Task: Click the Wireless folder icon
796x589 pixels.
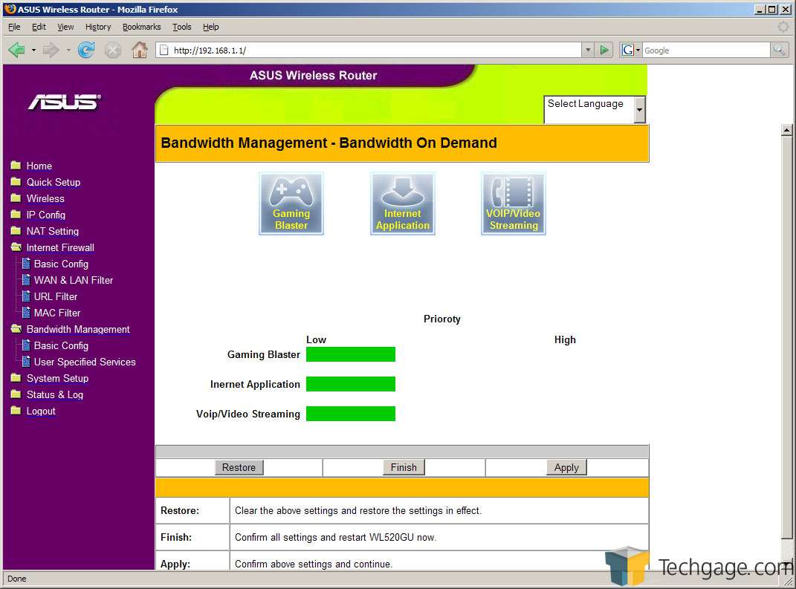Action: [16, 198]
